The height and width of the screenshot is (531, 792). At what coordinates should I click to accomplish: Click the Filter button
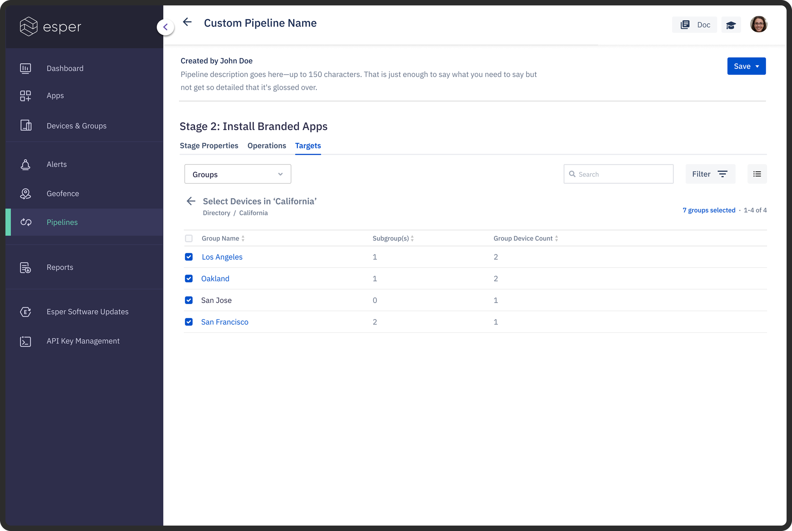(710, 174)
